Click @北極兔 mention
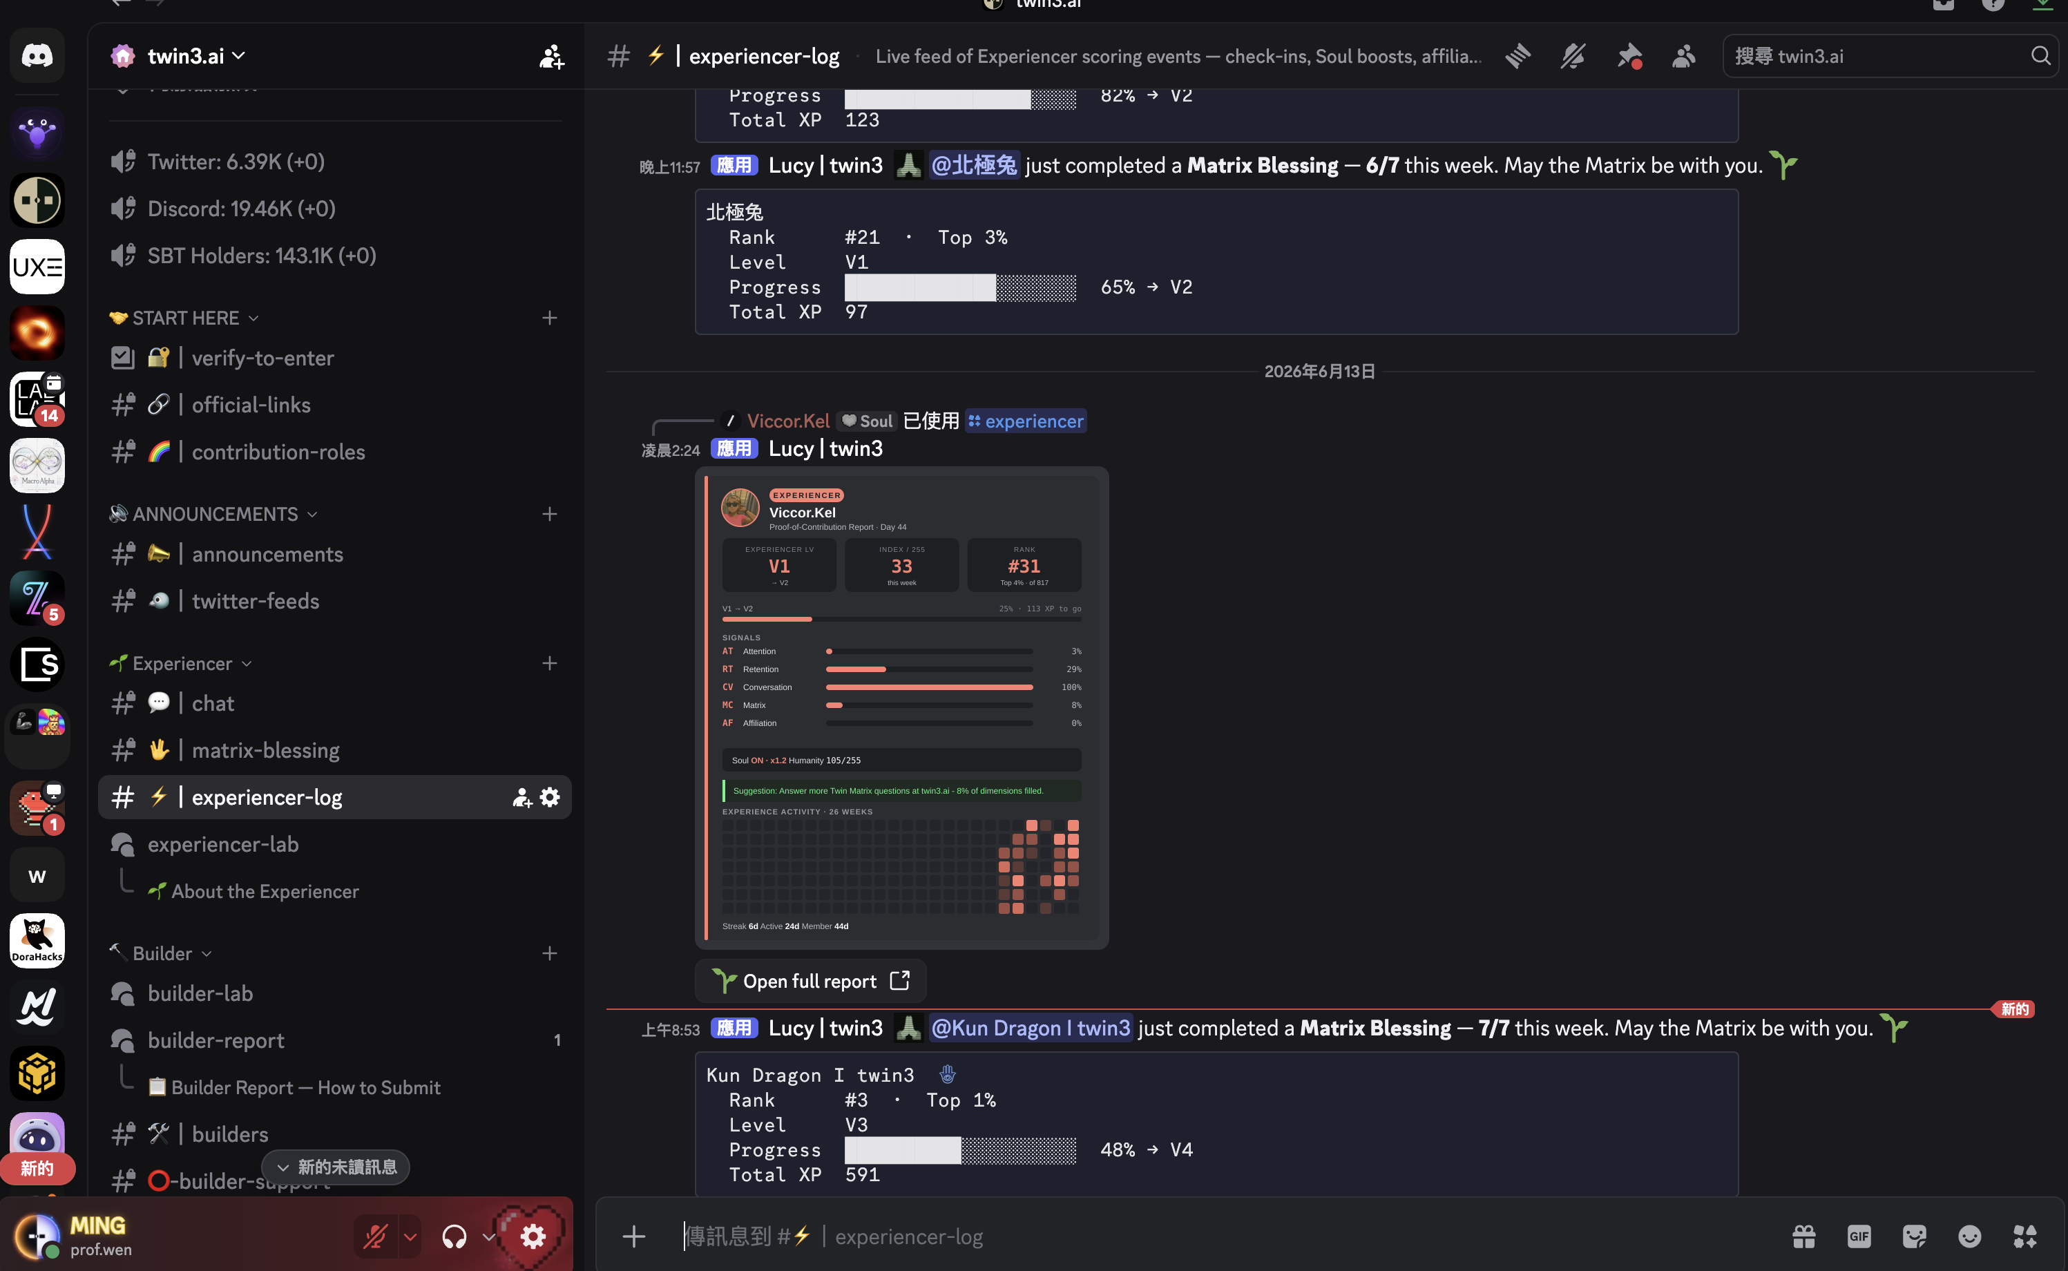The image size is (2068, 1271). (x=973, y=165)
